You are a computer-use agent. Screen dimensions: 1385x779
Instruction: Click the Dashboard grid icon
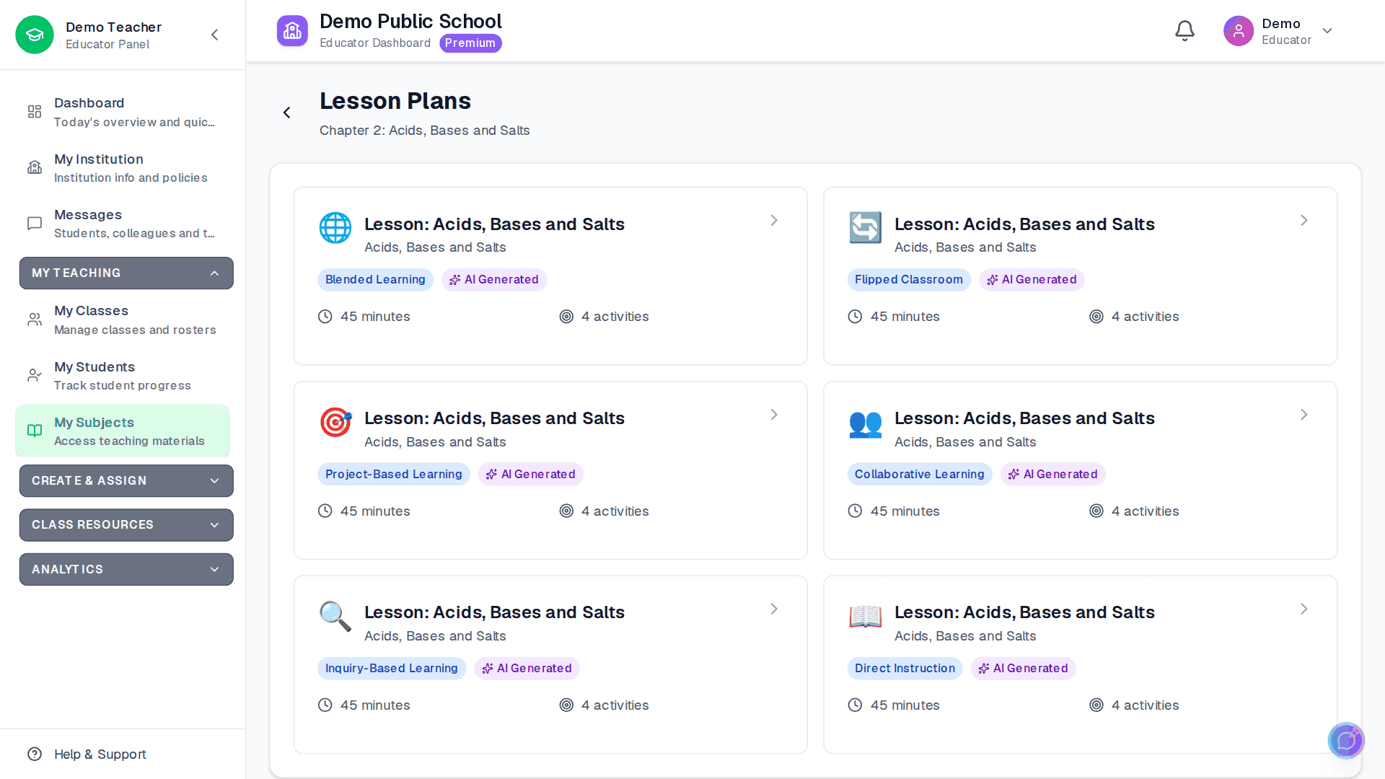coord(35,112)
